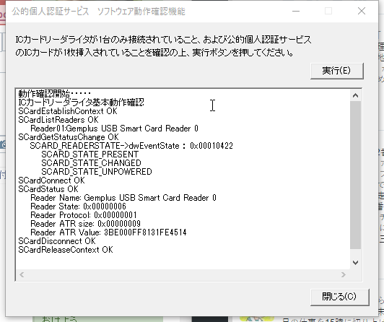Click 'SCardReleaseContext OK' line

pyautogui.click(x=66, y=250)
